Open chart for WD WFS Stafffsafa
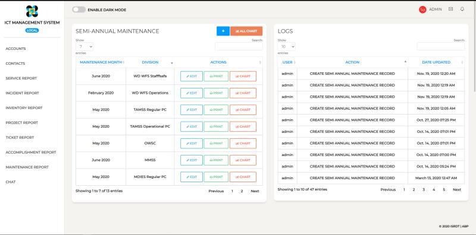 point(243,77)
